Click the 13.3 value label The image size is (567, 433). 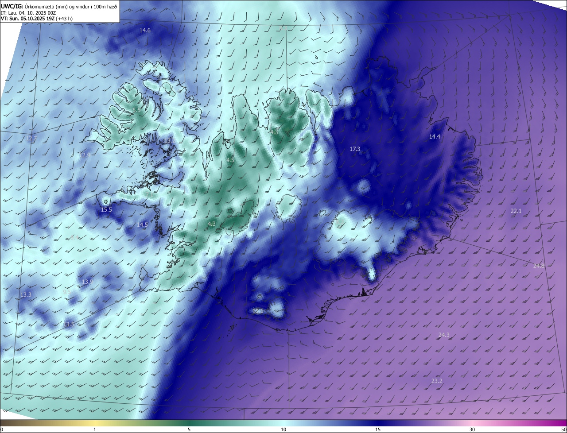tap(26, 295)
